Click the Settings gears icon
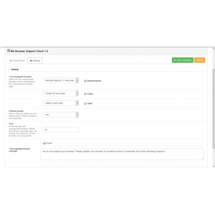Viewport: 215px width, 215px height. (31, 61)
